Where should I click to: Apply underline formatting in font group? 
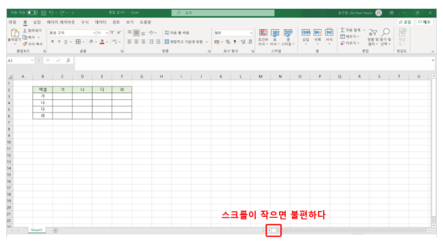pyautogui.click(x=65, y=42)
